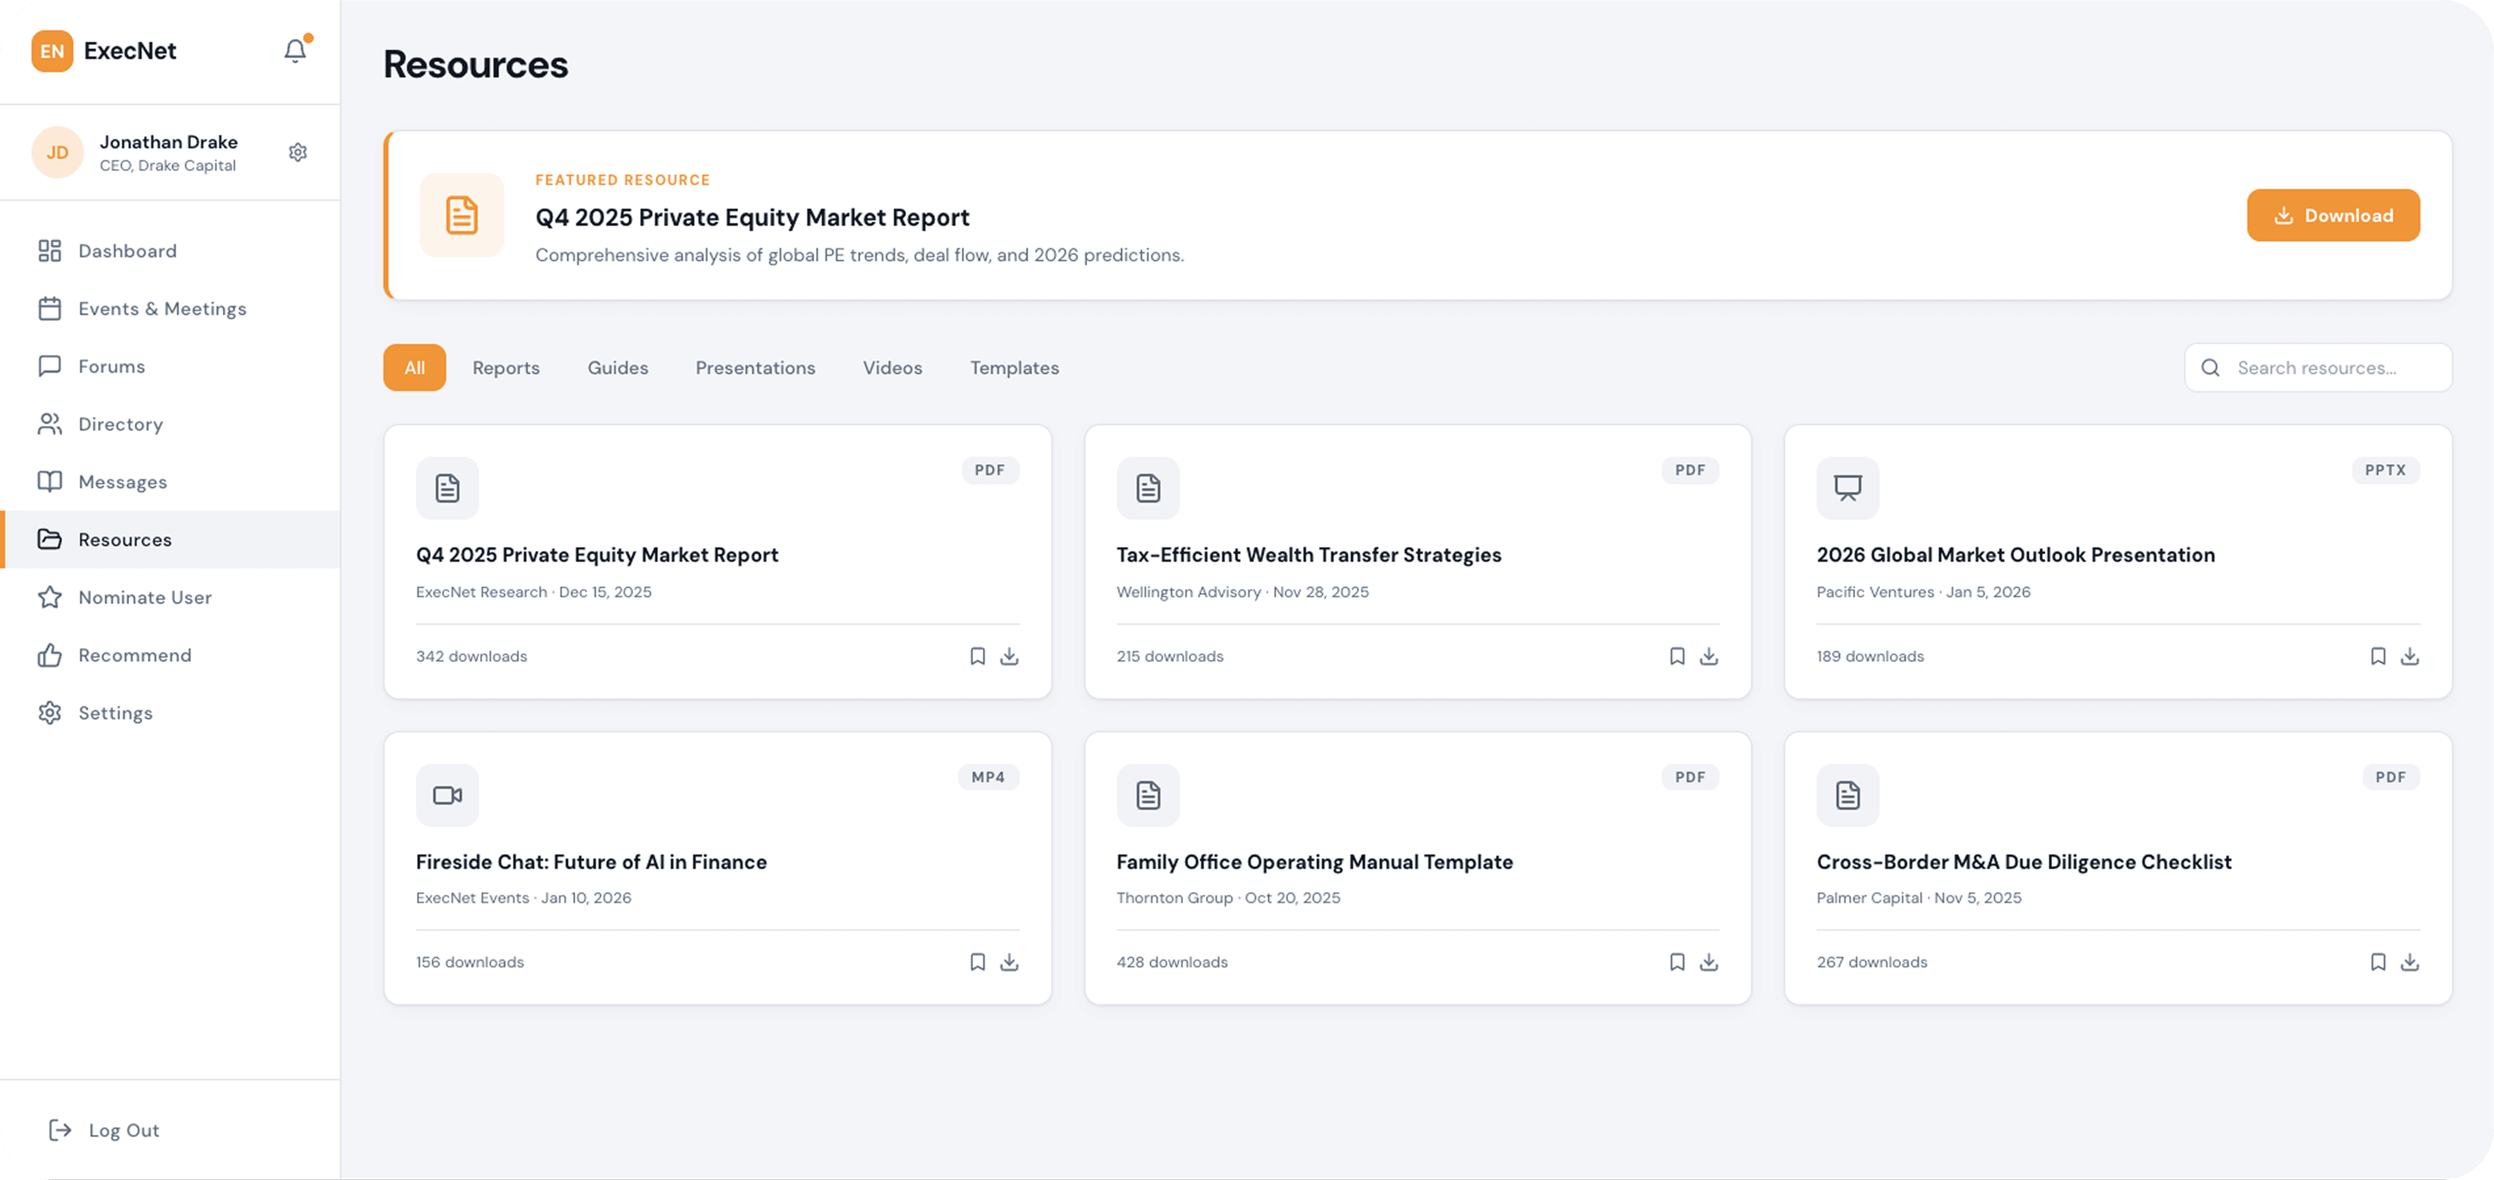Open Nominate User page
This screenshot has width=2494, height=1180.
coord(144,597)
